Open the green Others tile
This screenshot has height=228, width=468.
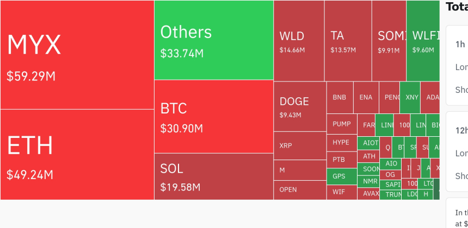213,40
